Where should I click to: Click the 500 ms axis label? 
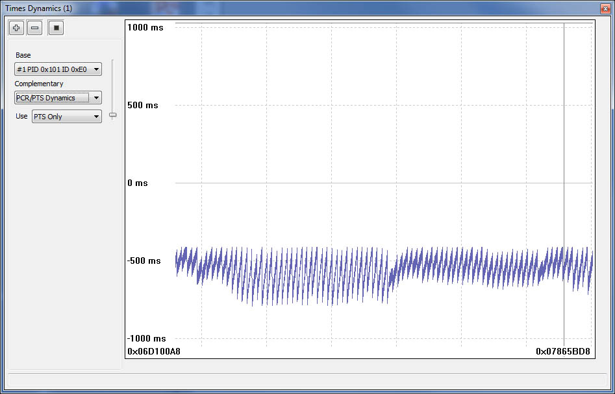click(x=143, y=105)
